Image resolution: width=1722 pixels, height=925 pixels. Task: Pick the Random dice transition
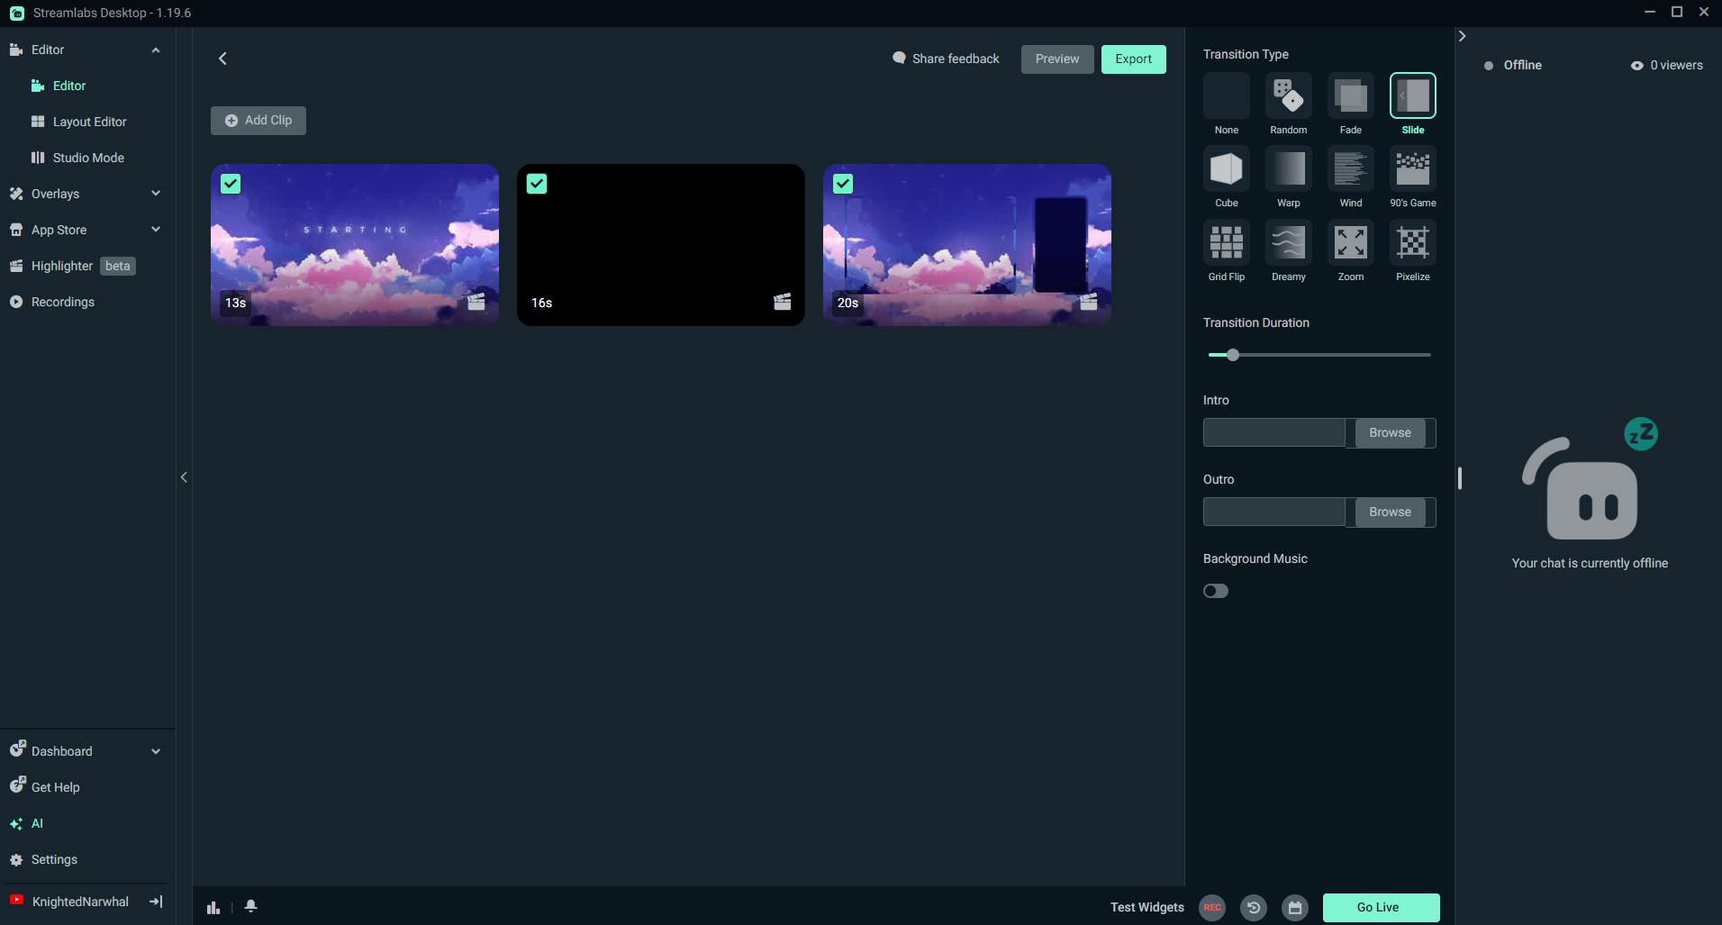[1288, 96]
